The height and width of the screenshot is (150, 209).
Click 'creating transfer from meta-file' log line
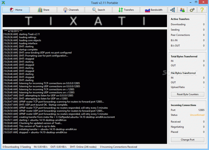point(59,117)
